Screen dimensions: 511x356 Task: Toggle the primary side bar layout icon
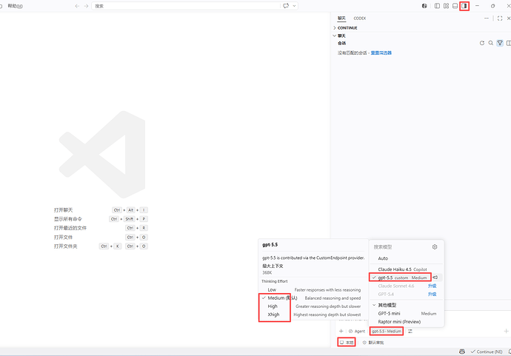point(437,6)
